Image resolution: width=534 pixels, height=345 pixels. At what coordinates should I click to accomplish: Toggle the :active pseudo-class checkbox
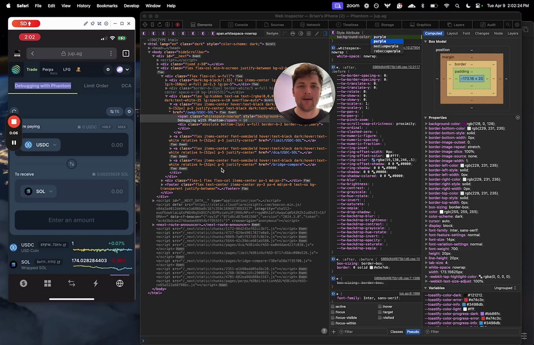click(x=333, y=307)
